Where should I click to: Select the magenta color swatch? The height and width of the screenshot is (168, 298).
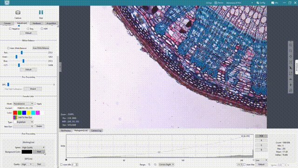pyautogui.click(x=38, y=113)
